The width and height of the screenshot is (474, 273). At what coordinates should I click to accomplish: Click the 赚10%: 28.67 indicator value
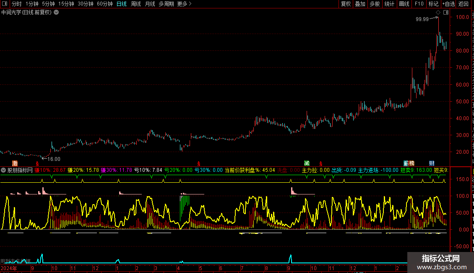(50, 170)
